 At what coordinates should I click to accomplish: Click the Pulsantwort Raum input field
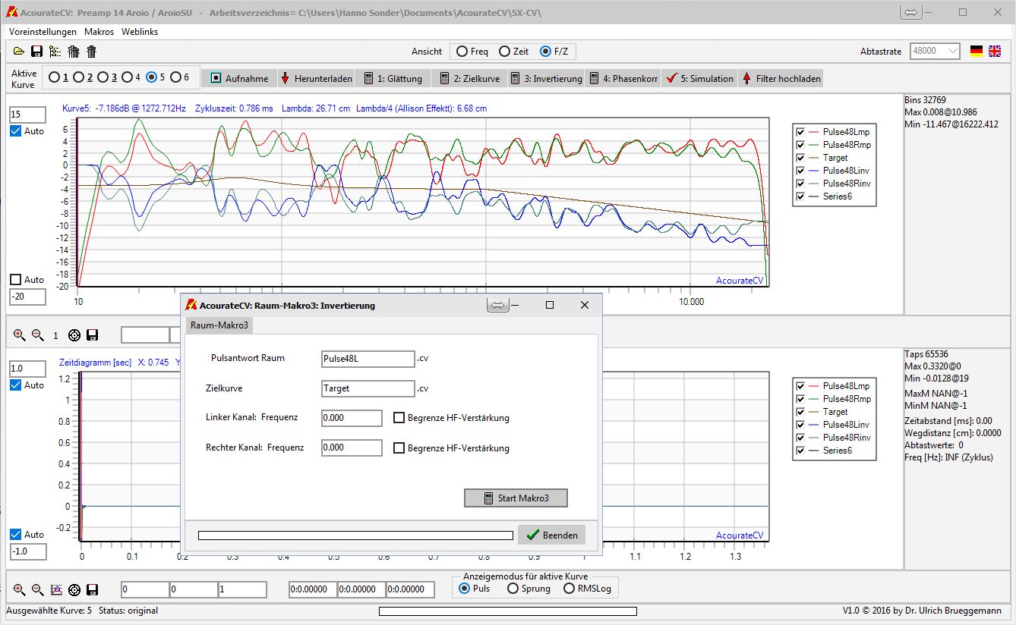click(x=368, y=359)
